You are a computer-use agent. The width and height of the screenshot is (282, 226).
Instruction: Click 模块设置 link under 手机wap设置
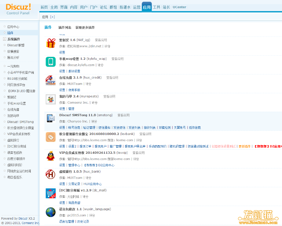[x=74, y=71]
